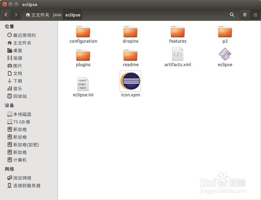This screenshot has height=200, width=261.
Task: Click the download arrow icon beside 下载
Action: (10, 81)
